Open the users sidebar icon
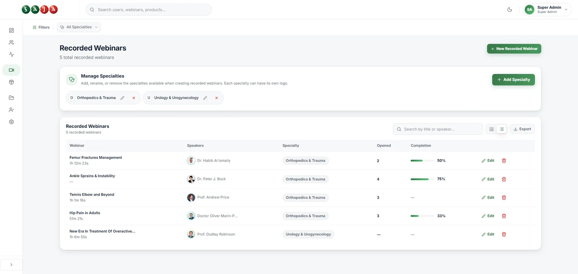The width and height of the screenshot is (578, 274). [x=11, y=42]
